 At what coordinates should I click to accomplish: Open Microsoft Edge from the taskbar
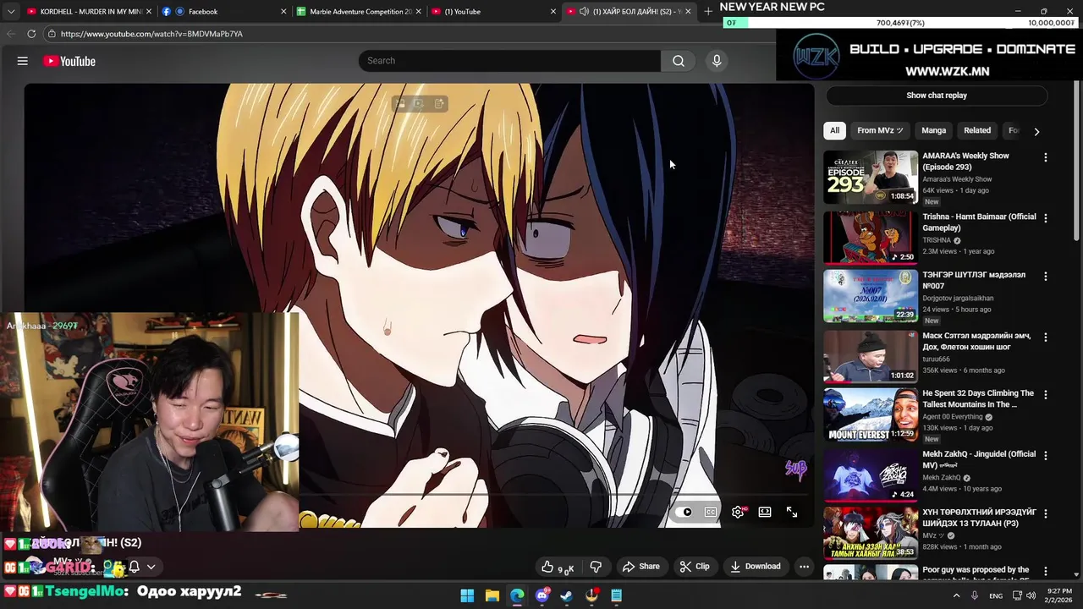[517, 595]
